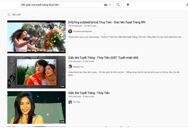This screenshot has height=128, width=188.
Task: Click the blueskysubbingteam channel avatar
Action: [70, 31]
